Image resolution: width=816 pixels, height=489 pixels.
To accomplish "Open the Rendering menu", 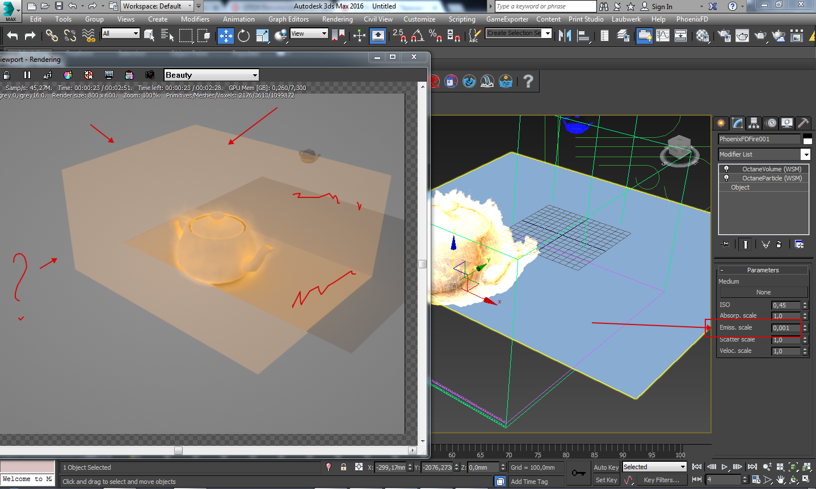I will (x=337, y=19).
